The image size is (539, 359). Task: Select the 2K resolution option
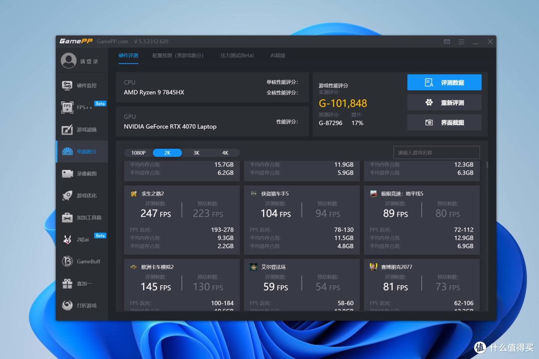tap(167, 153)
